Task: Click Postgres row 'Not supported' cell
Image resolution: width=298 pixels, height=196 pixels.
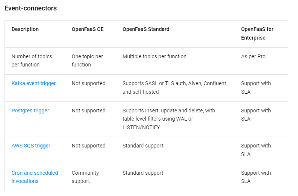Action: (88, 111)
